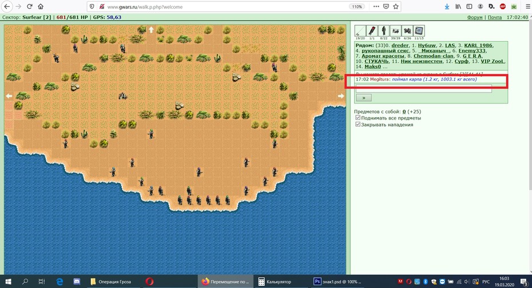The image size is (532, 288).
Task: Open the volume control in system tray
Action: [467, 282]
